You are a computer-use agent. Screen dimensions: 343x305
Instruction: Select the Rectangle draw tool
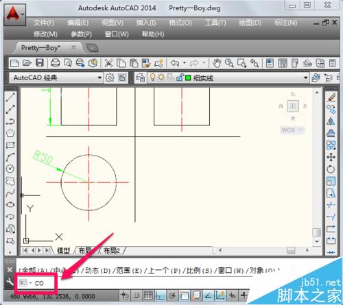[10, 145]
